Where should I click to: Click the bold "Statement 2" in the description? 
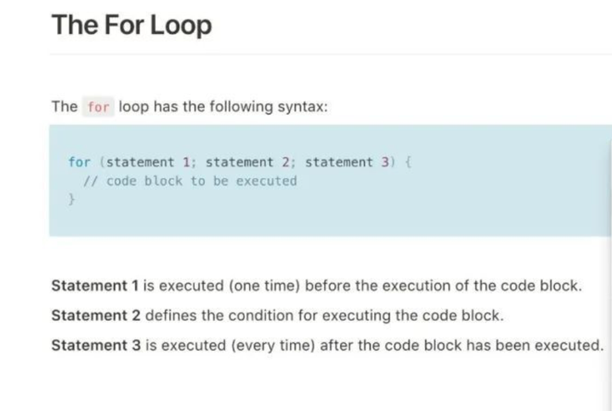click(96, 315)
